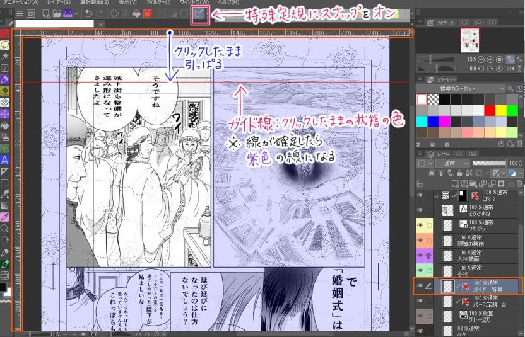Screen dimensions: 525x337
Task: Close the canvas document tab
Action: click(x=101, y=24)
